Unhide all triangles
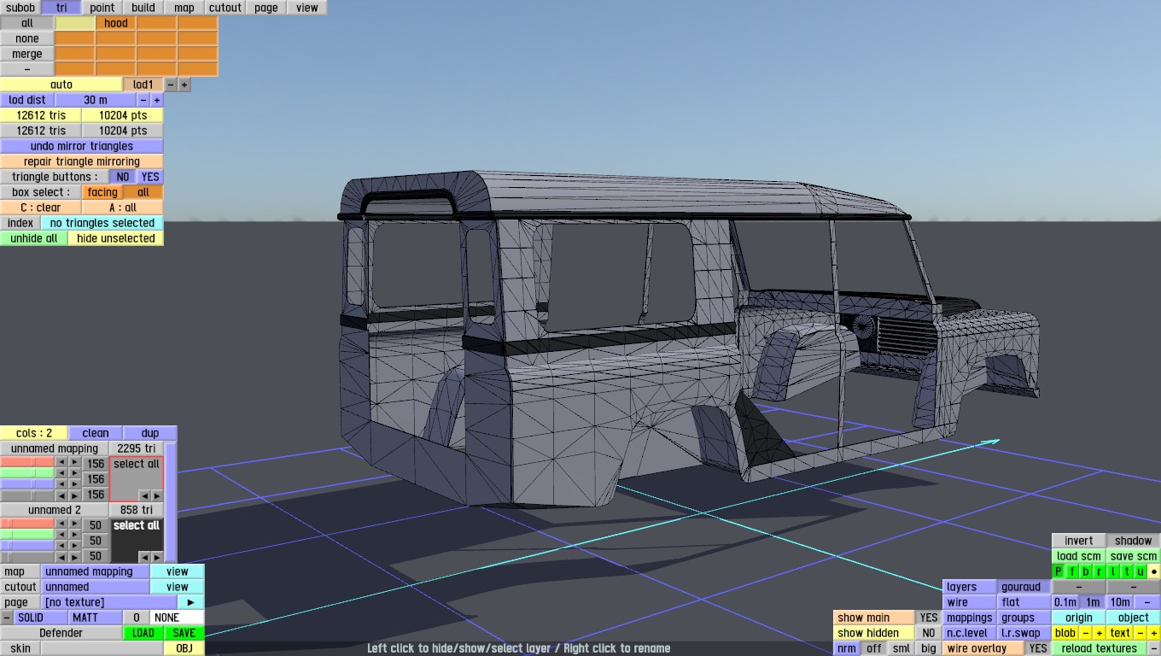1161x656 pixels. click(34, 238)
